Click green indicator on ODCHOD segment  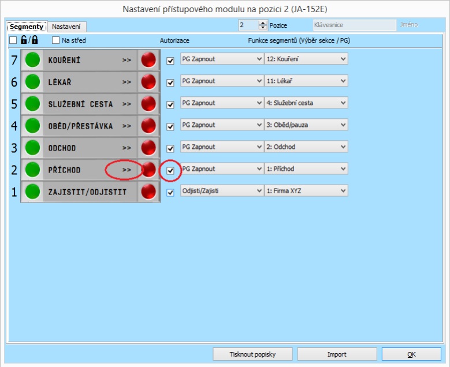click(x=33, y=148)
